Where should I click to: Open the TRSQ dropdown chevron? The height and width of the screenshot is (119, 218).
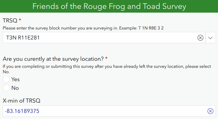210,38
